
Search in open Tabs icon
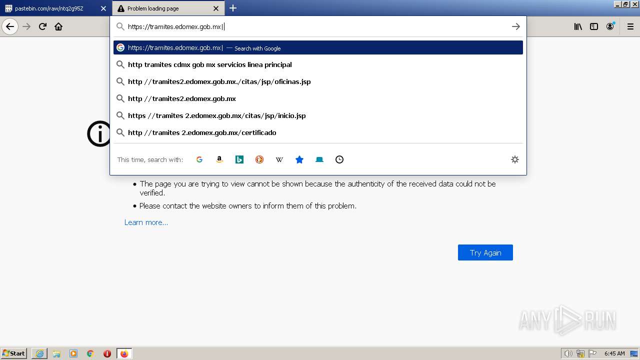pos(319,159)
